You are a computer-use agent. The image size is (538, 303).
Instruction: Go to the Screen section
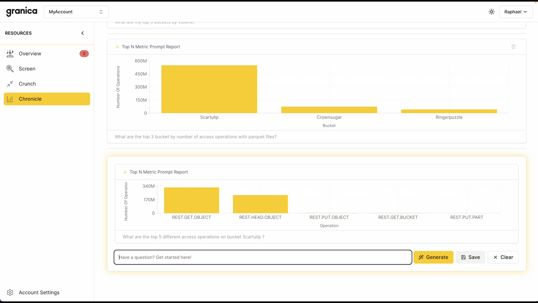click(27, 69)
